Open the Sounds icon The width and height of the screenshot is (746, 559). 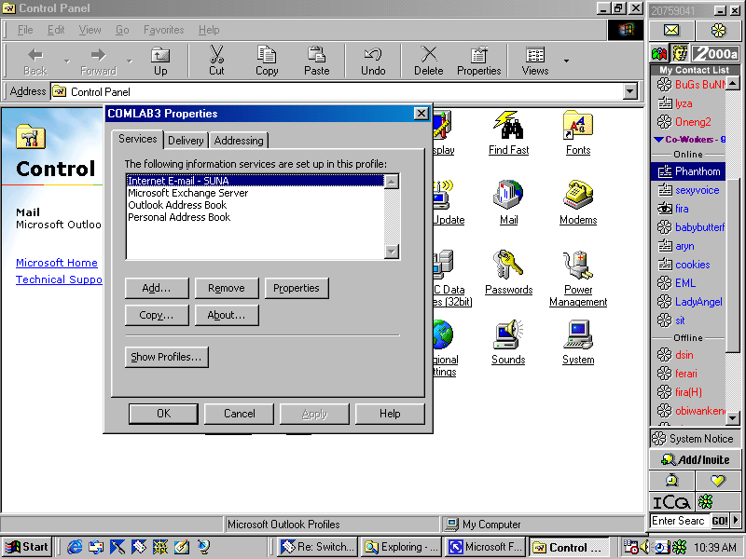(x=508, y=342)
